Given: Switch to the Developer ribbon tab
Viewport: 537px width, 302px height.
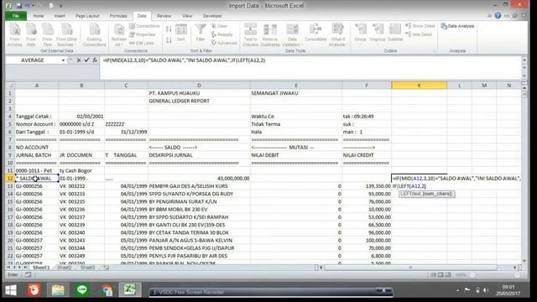Looking at the screenshot, I should [212, 16].
